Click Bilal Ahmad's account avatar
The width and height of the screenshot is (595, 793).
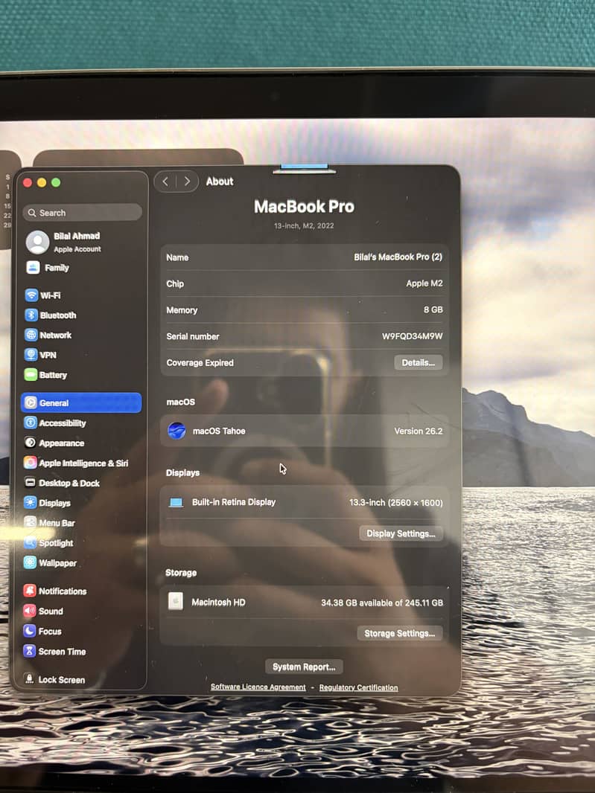click(38, 242)
